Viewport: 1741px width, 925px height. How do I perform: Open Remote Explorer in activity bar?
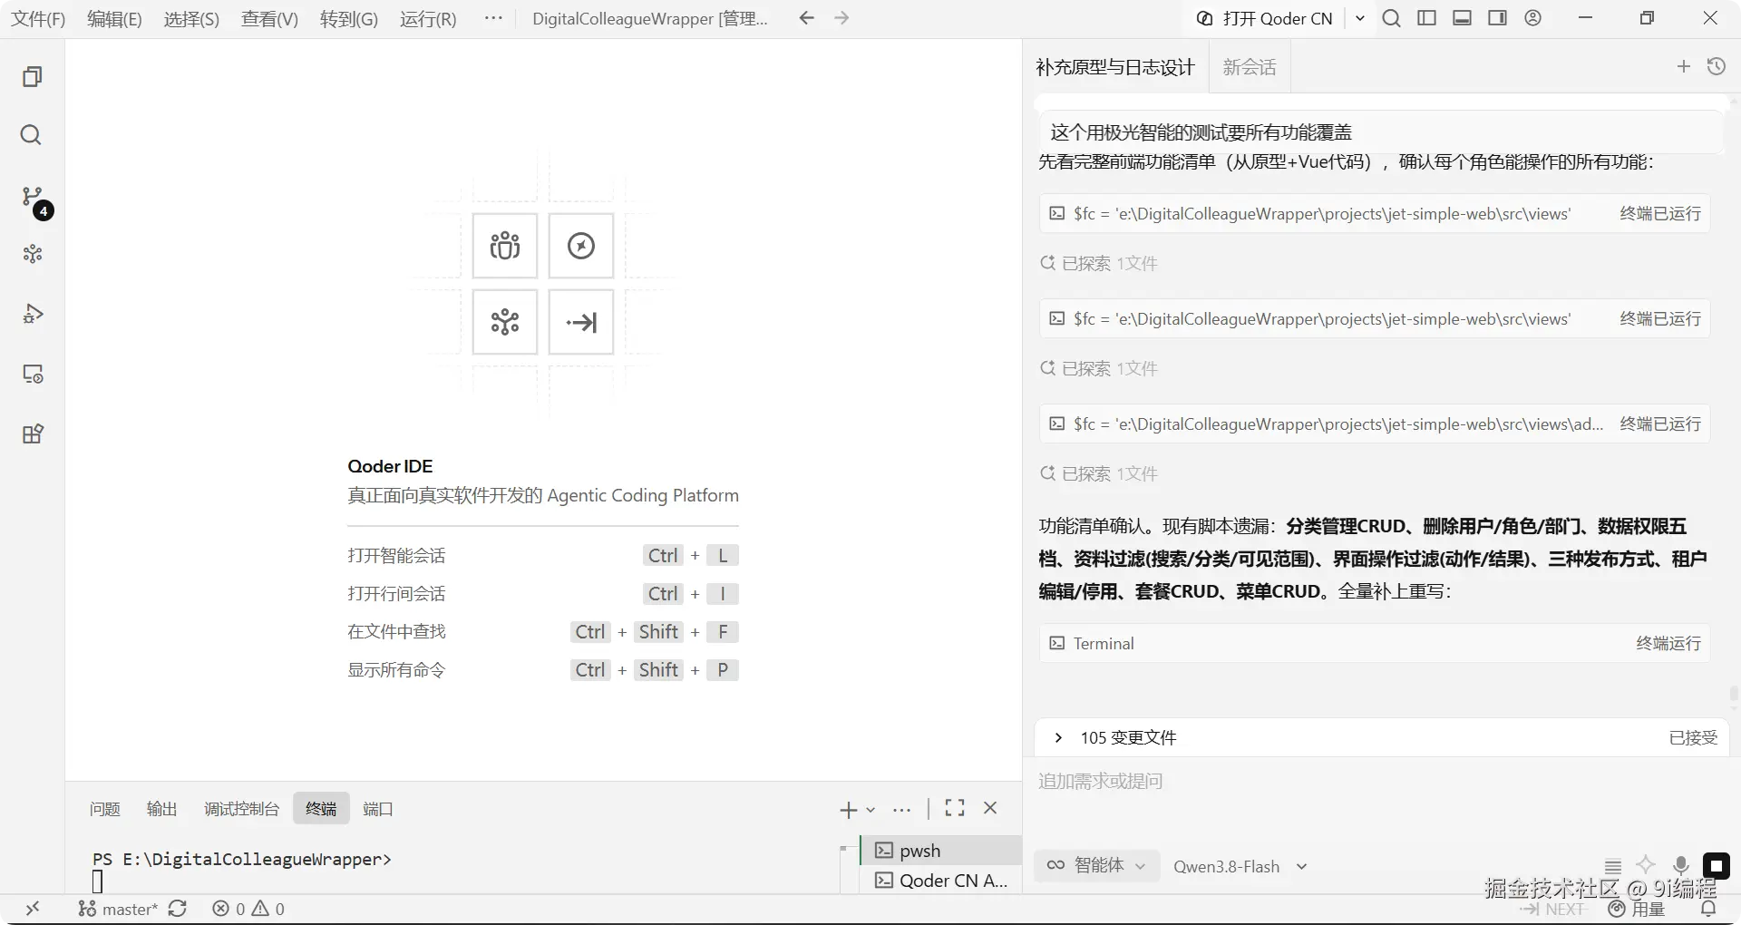[x=33, y=374]
